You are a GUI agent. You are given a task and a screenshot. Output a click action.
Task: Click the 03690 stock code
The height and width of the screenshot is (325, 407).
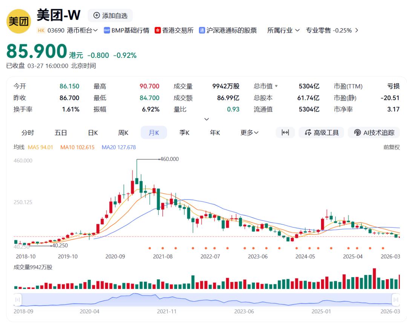(x=56, y=30)
